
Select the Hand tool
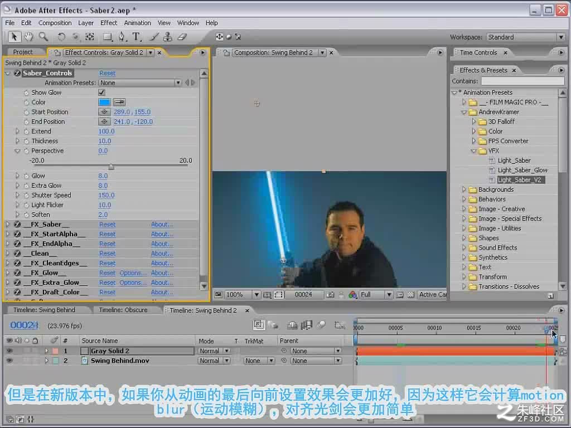(x=28, y=37)
